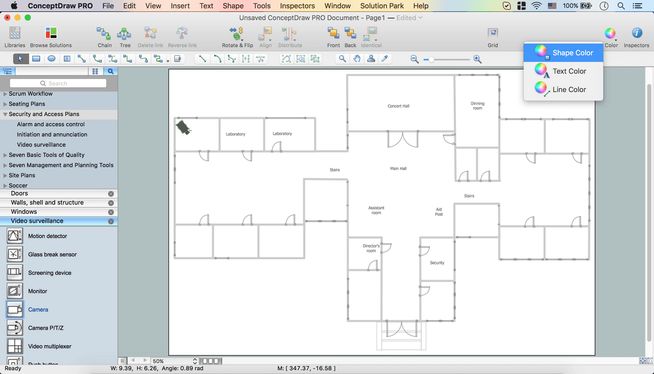Choose the eyedropper tool
This screenshot has width=654, height=374.
385,59
